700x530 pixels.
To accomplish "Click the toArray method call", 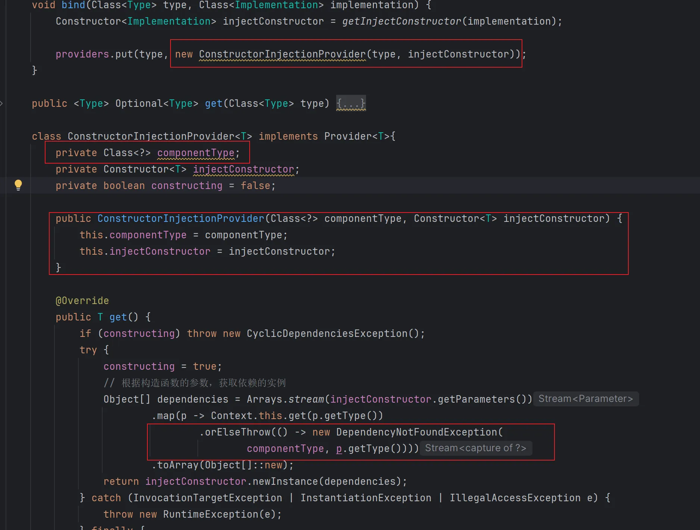I will coord(178,465).
